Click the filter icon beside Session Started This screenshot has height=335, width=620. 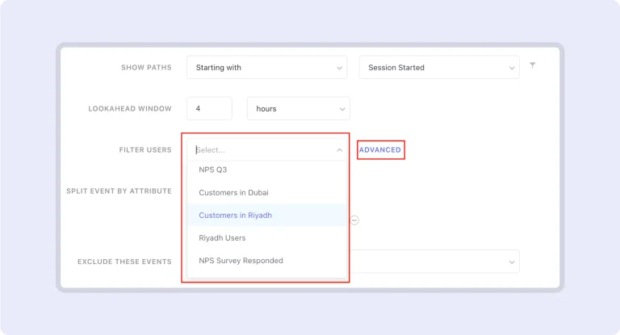(532, 65)
